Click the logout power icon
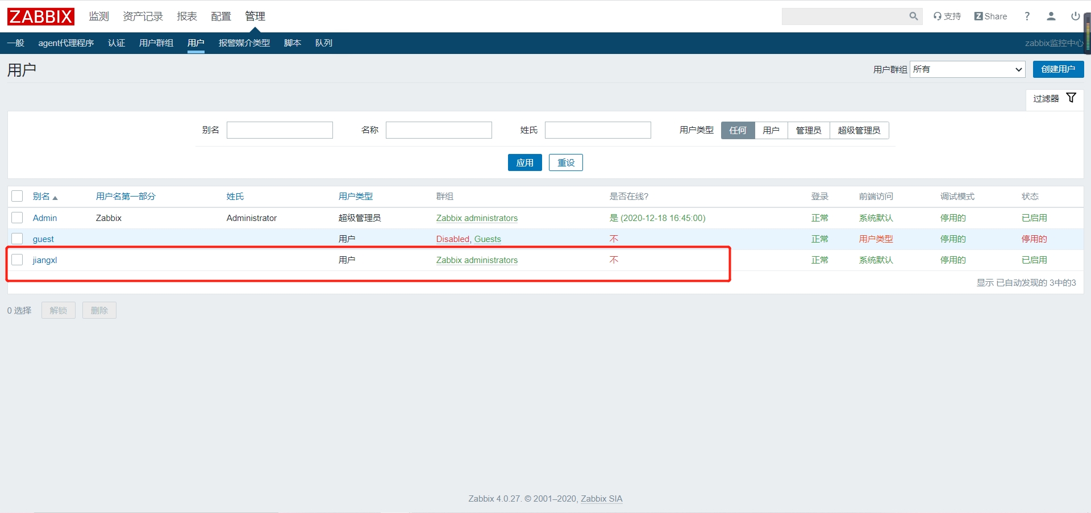1091x513 pixels. (x=1075, y=16)
